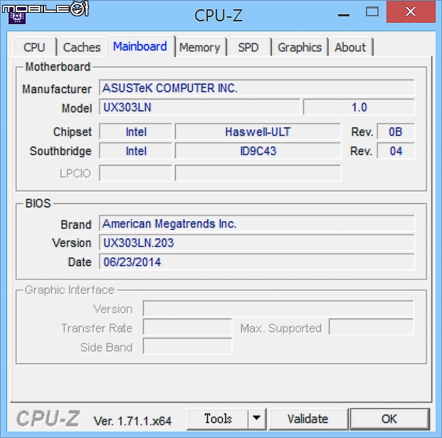Open the Caches tab
442x438 pixels.
(81, 47)
